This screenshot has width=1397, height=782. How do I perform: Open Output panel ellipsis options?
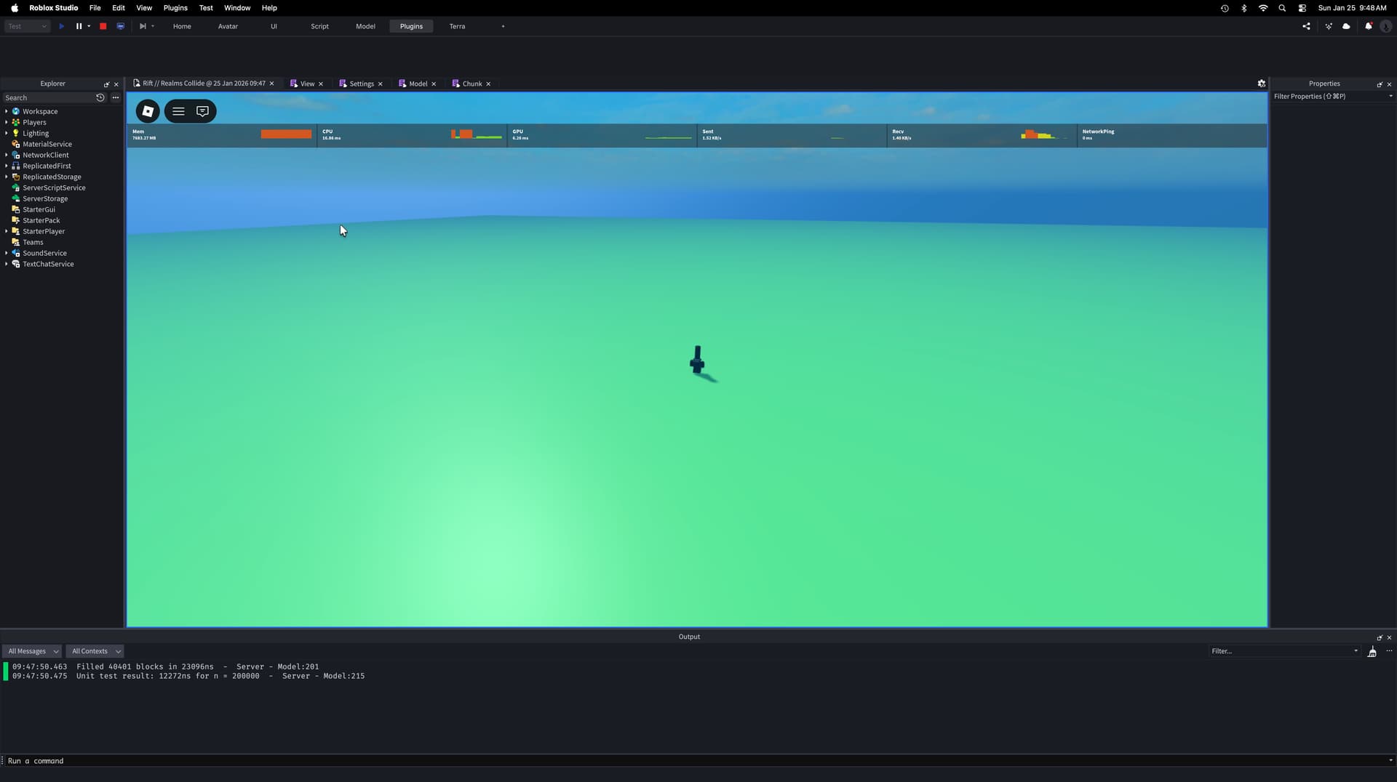coord(1389,651)
